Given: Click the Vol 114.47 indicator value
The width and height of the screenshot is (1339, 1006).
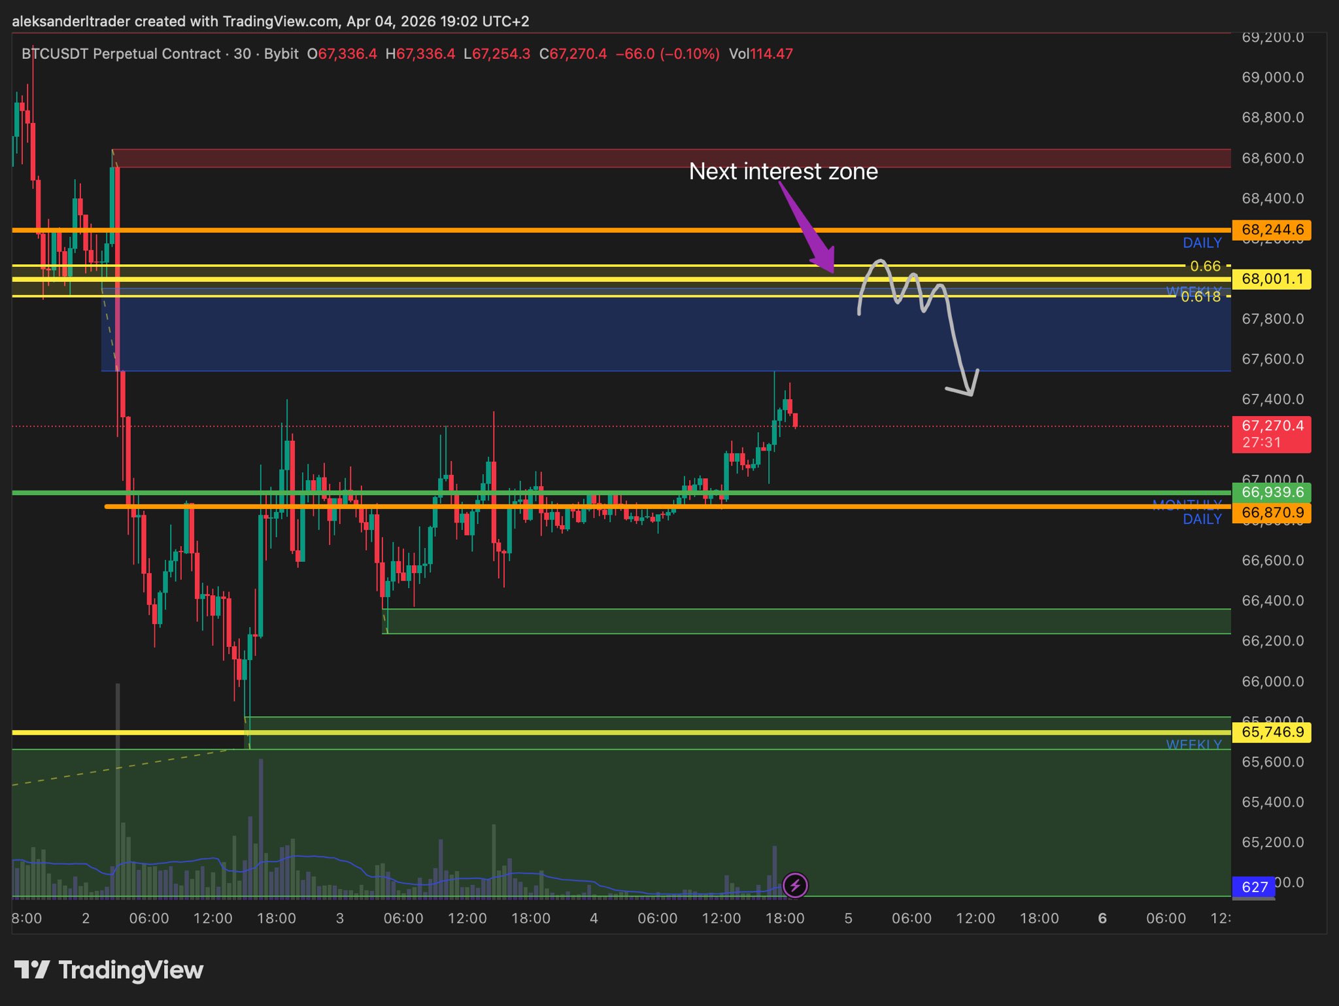Looking at the screenshot, I should tap(760, 54).
